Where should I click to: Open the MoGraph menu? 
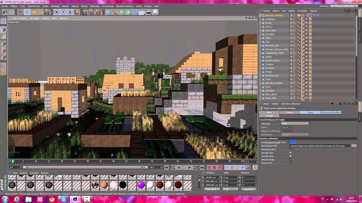tap(95, 6)
